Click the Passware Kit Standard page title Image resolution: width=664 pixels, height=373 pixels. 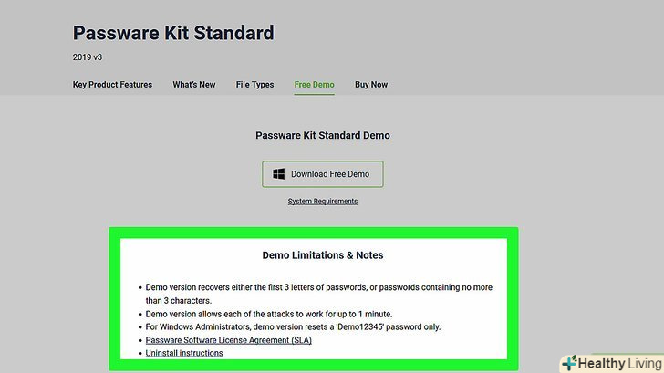tap(173, 34)
